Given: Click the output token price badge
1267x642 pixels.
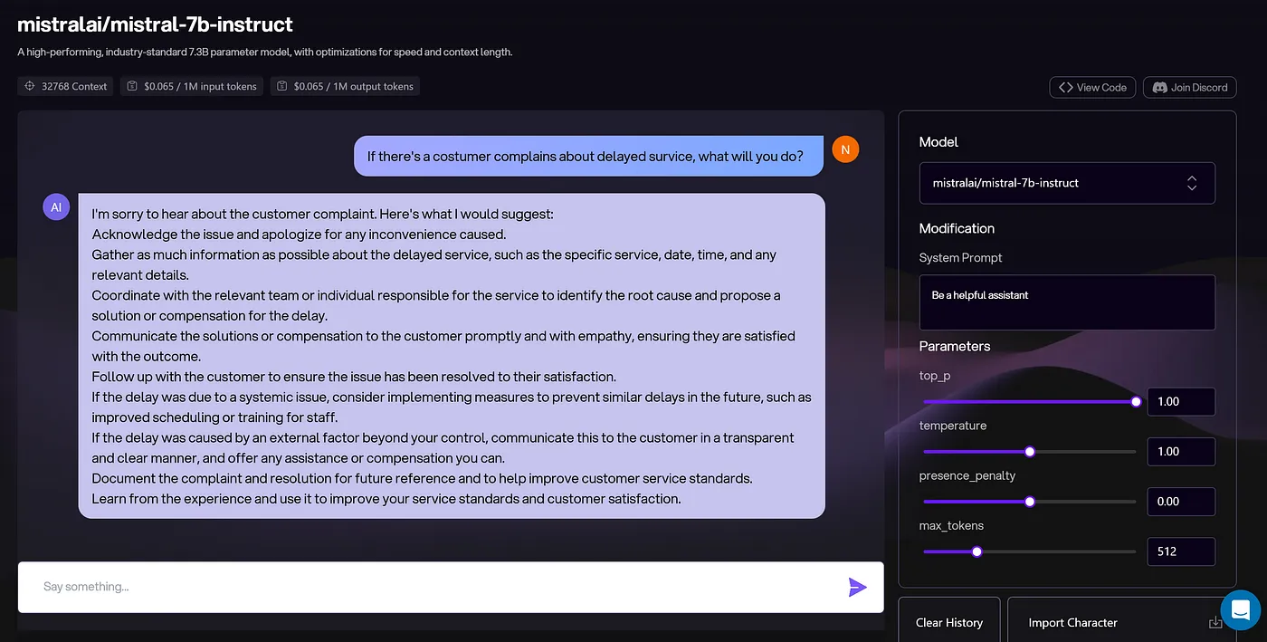Looking at the screenshot, I should tap(345, 87).
